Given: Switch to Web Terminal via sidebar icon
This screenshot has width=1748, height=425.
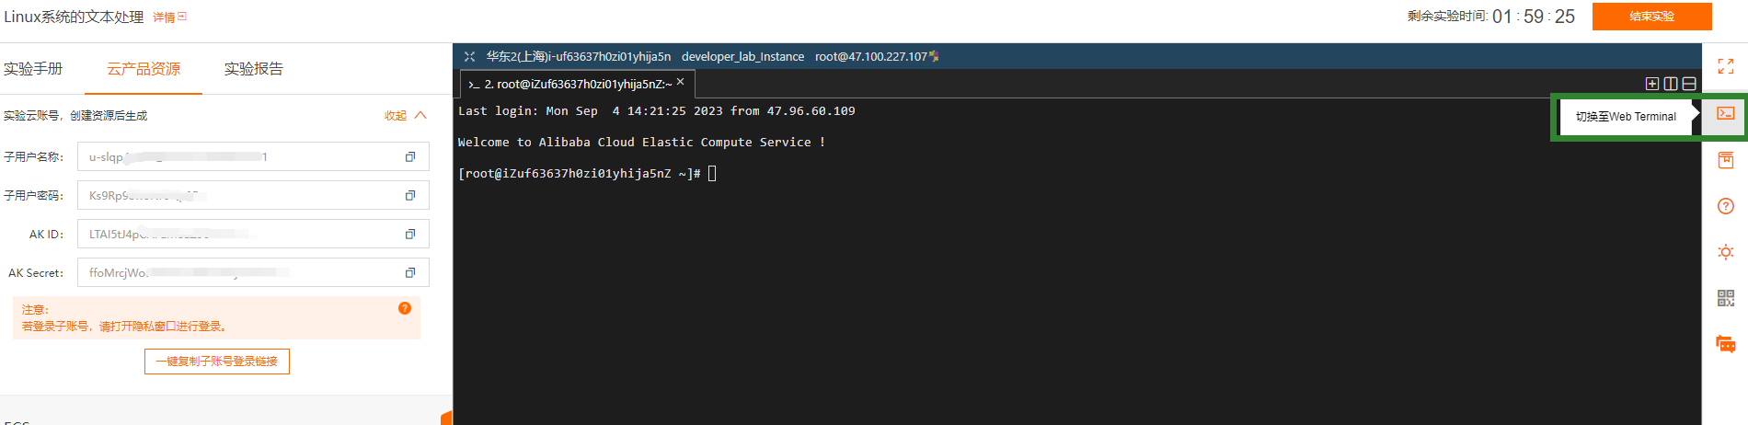Looking at the screenshot, I should pos(1725,114).
